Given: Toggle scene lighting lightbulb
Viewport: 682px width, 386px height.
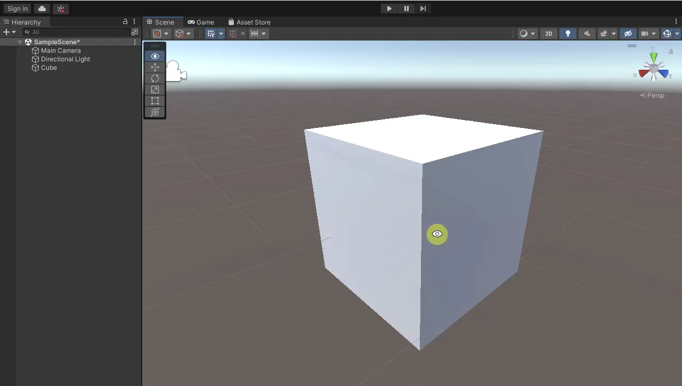Looking at the screenshot, I should click(568, 34).
